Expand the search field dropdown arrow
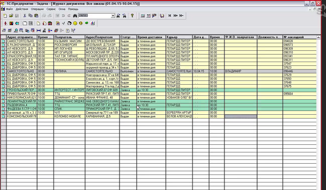326x190 pixels. coord(113,16)
